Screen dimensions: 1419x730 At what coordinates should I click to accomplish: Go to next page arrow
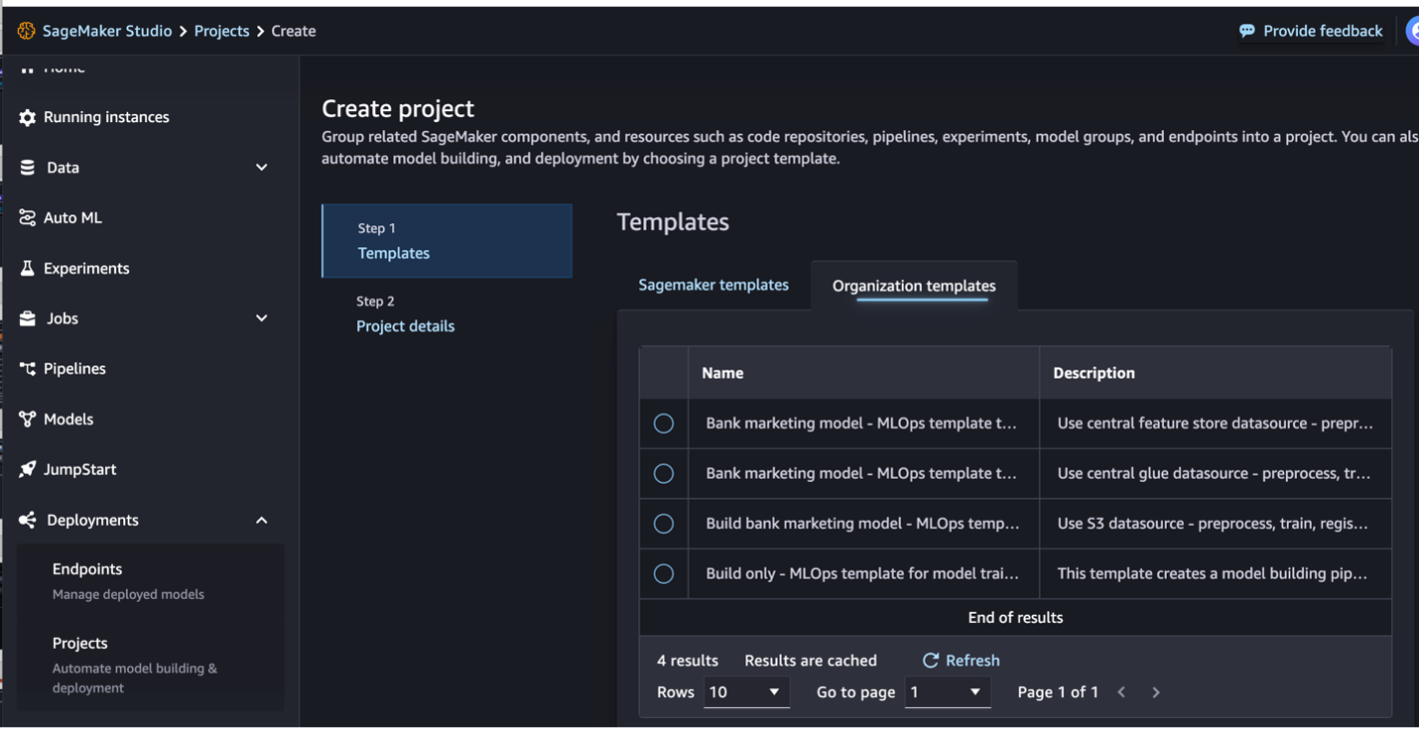tap(1156, 692)
